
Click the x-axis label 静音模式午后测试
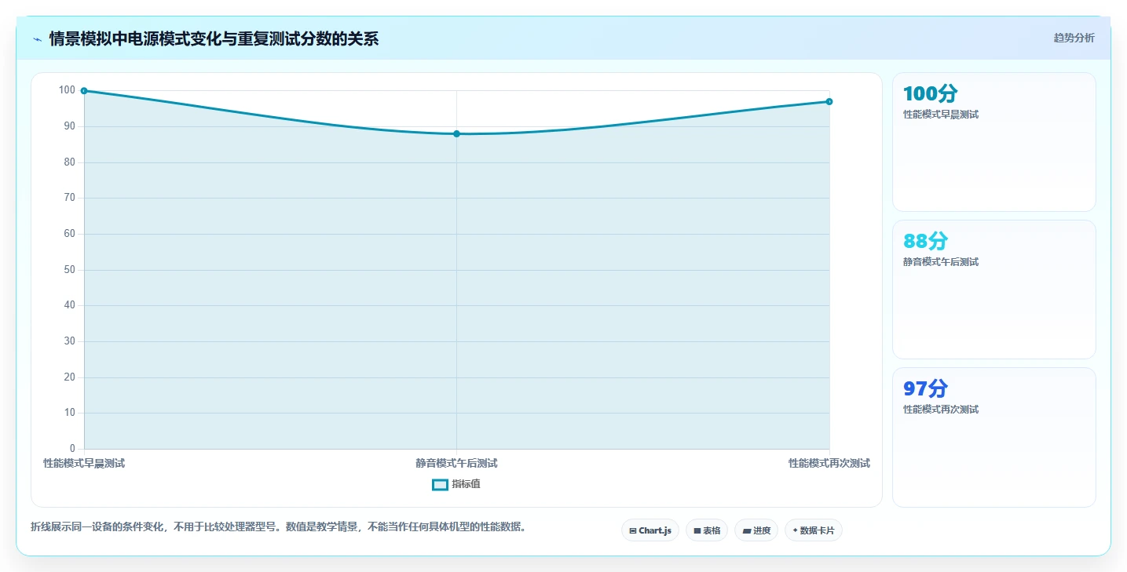tap(456, 464)
